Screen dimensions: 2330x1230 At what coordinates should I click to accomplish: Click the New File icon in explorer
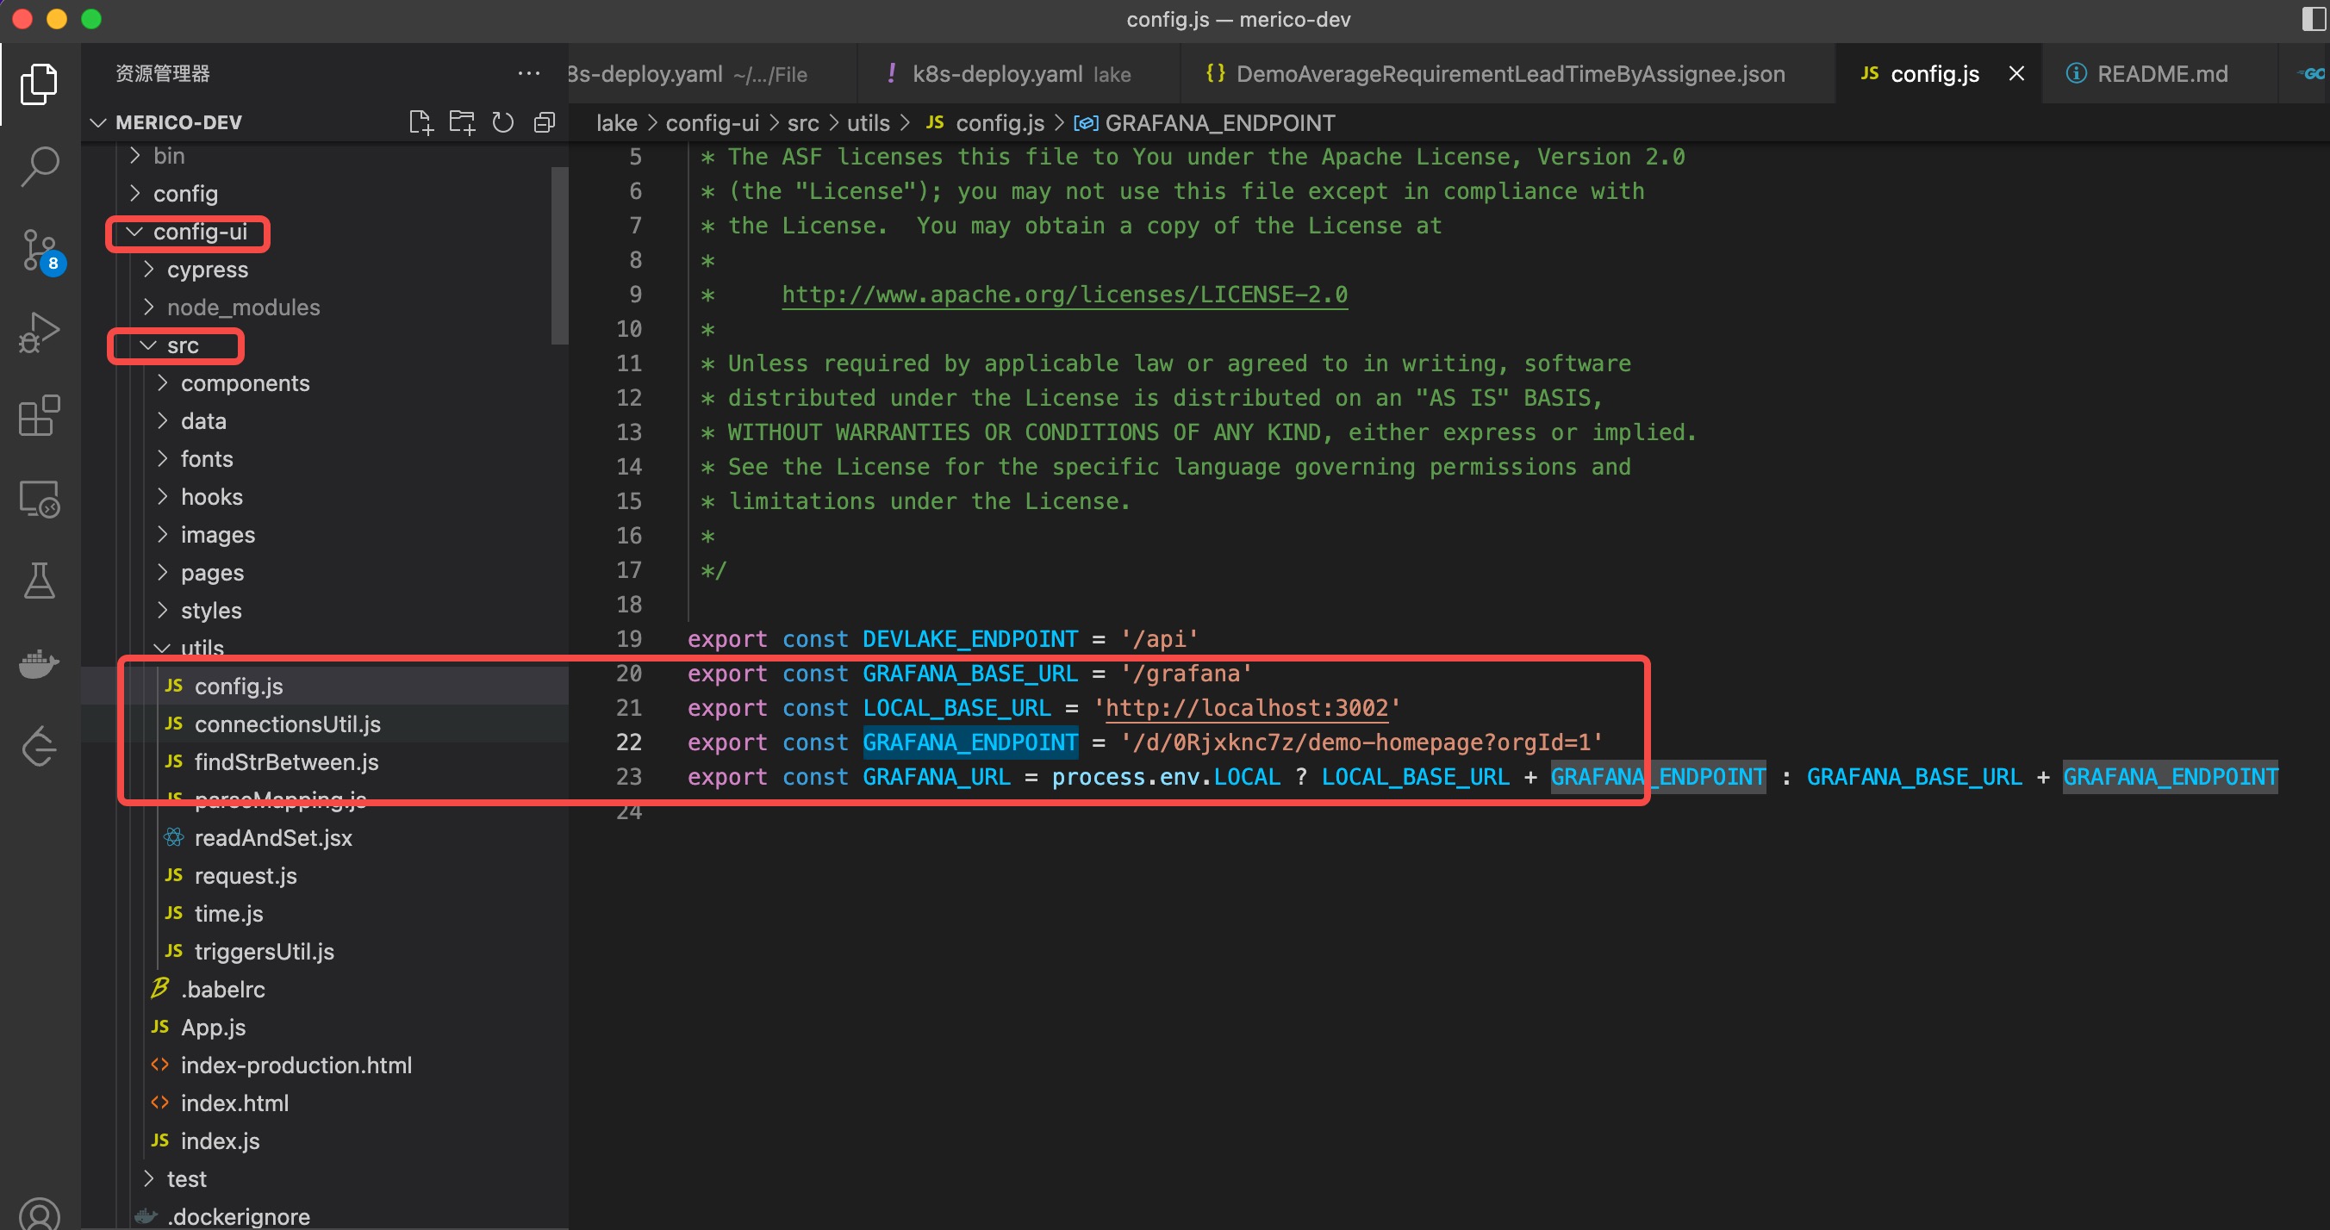[421, 122]
